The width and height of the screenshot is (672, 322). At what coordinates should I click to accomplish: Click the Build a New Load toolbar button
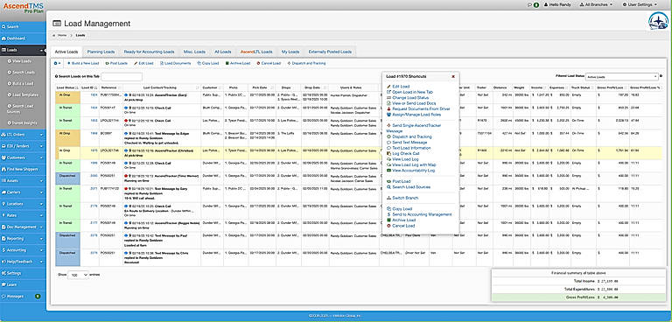pyautogui.click(x=83, y=63)
